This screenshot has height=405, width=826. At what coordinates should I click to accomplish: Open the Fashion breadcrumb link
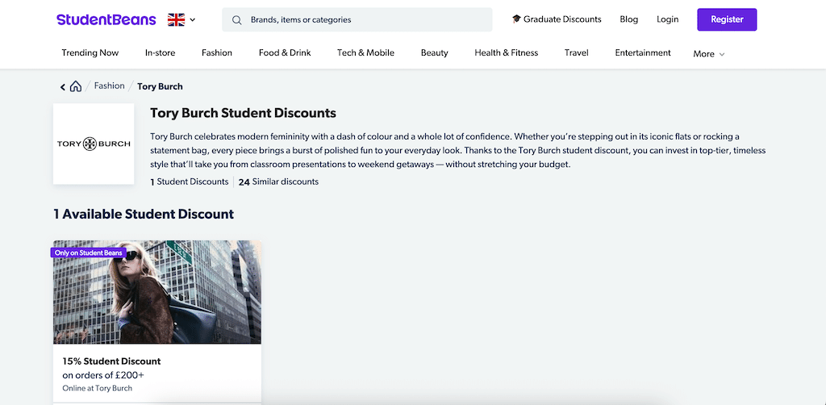(x=110, y=86)
